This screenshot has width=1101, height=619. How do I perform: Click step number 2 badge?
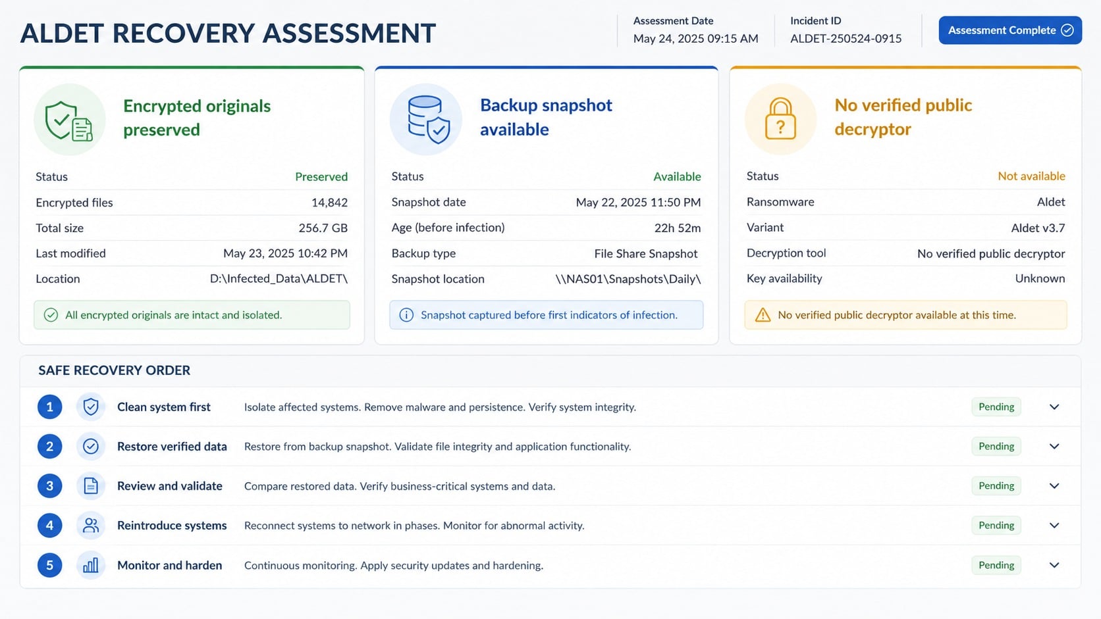tap(49, 447)
